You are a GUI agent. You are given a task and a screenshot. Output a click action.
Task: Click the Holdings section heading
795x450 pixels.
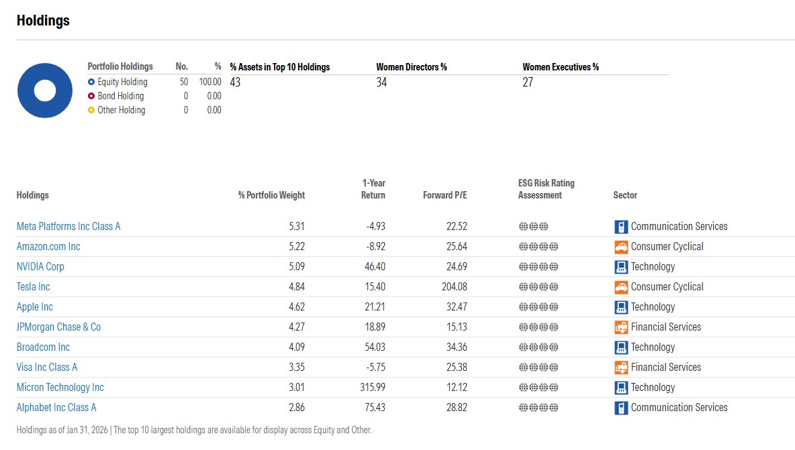(43, 21)
